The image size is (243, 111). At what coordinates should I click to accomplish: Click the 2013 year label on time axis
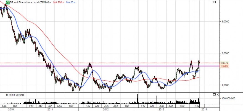pyautogui.click(x=161, y=109)
